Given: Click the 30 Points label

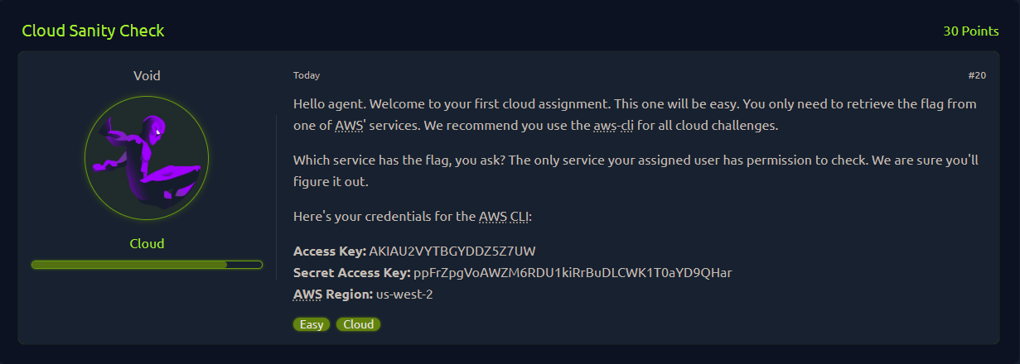Looking at the screenshot, I should [x=970, y=31].
